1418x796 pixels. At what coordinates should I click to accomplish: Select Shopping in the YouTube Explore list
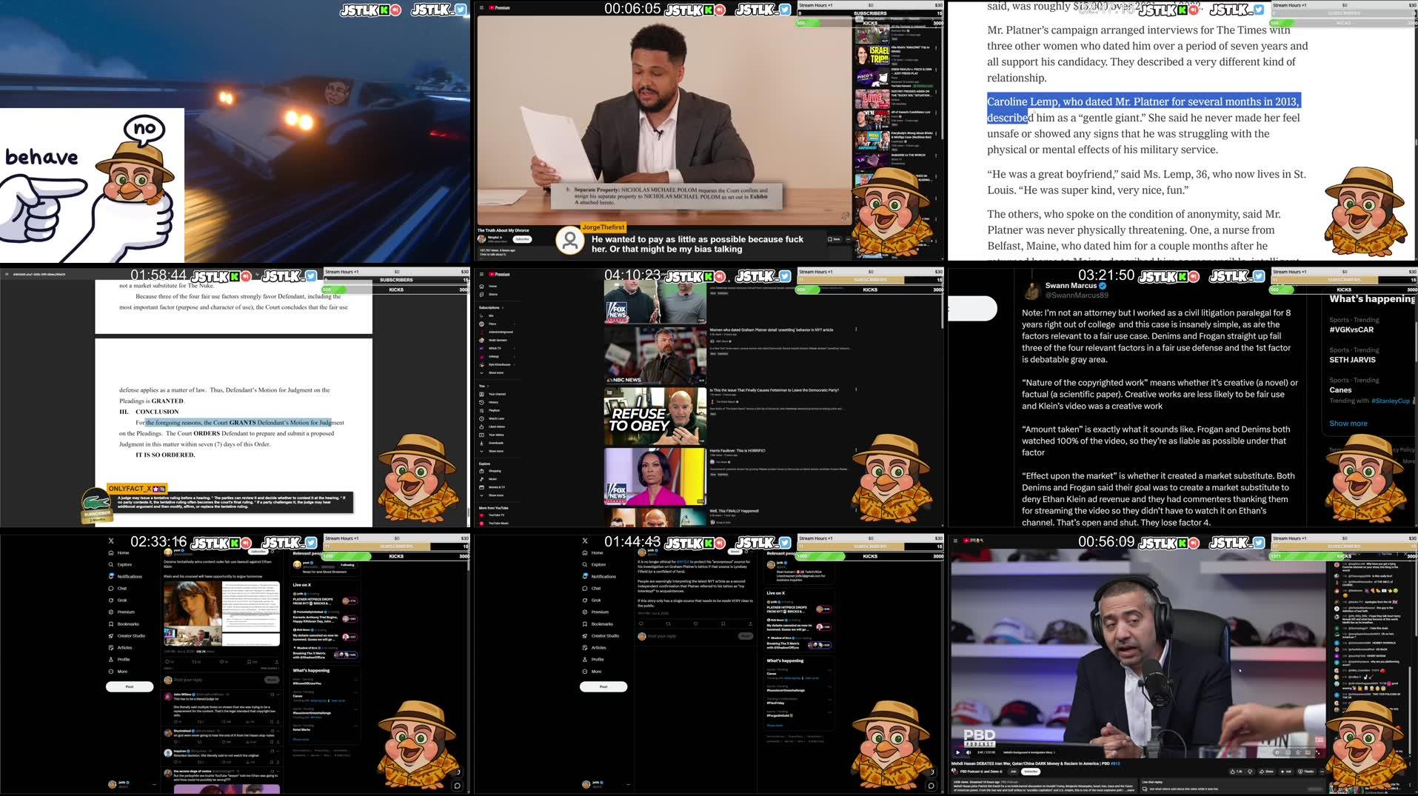click(490, 471)
